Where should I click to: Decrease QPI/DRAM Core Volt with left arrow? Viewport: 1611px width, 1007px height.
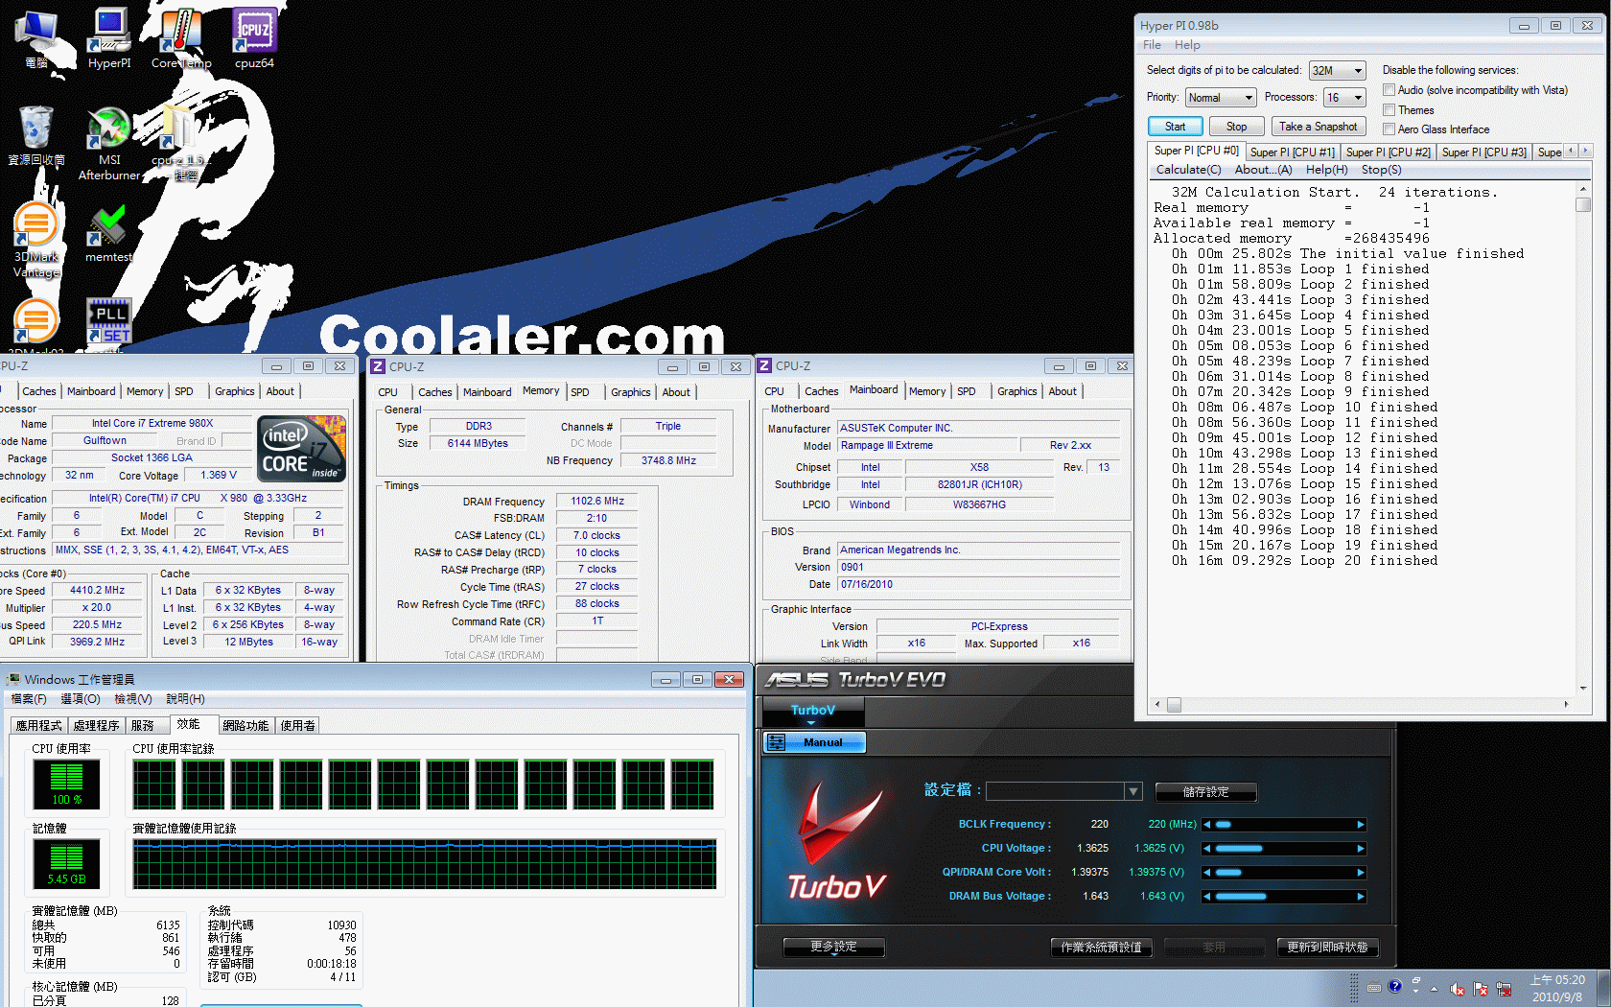pos(1207,873)
